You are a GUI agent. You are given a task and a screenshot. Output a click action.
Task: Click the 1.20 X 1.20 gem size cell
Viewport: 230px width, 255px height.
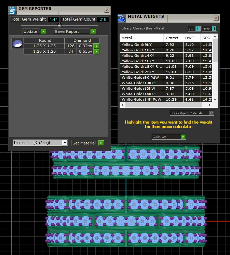click(x=44, y=52)
